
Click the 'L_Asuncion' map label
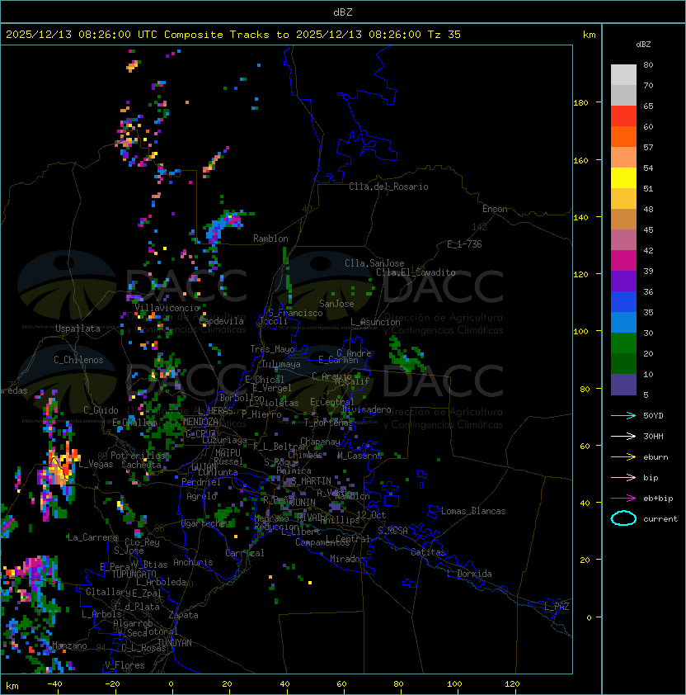(x=375, y=322)
